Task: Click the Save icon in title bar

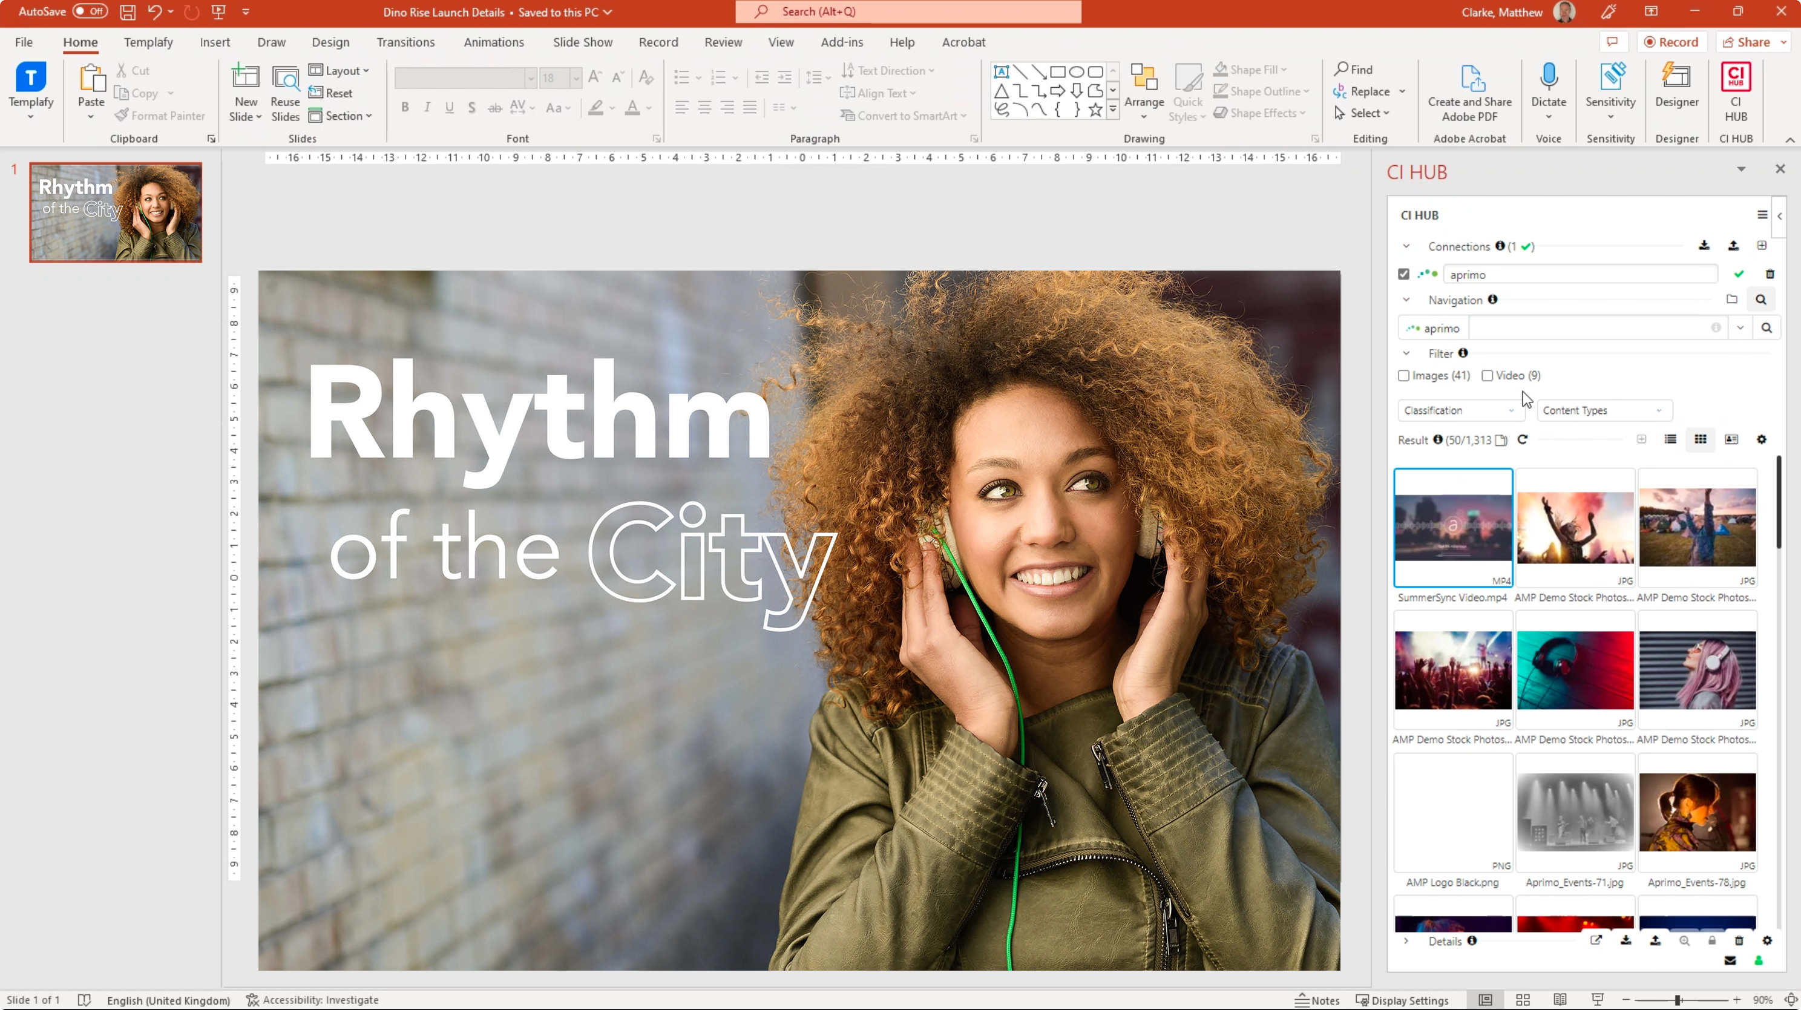Action: [127, 12]
